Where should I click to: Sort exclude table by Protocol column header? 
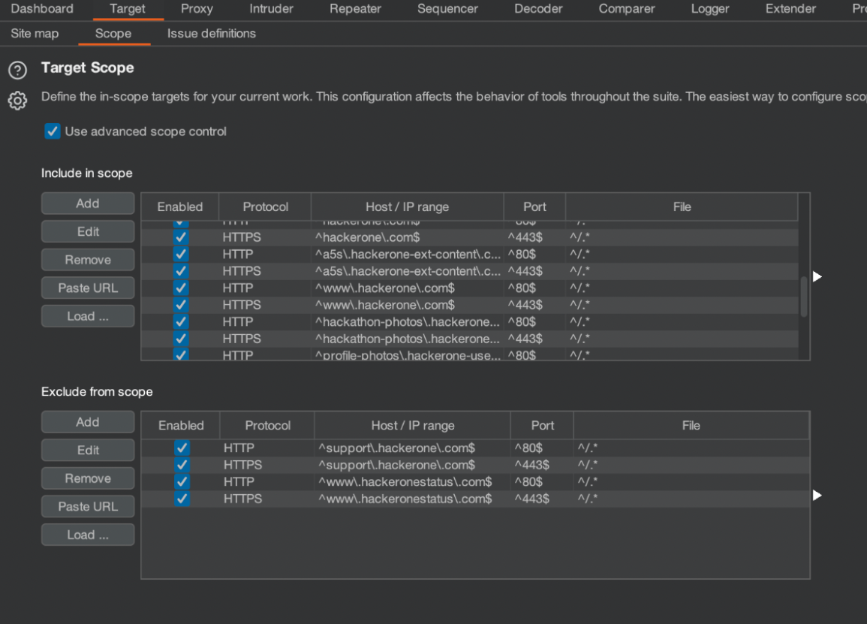[x=268, y=426]
